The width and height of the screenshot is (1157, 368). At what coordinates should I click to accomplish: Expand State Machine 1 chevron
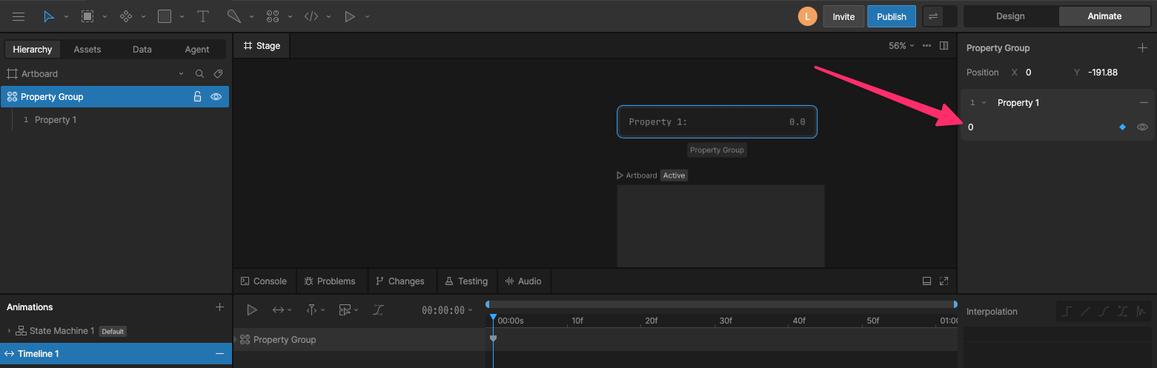pyautogui.click(x=10, y=331)
